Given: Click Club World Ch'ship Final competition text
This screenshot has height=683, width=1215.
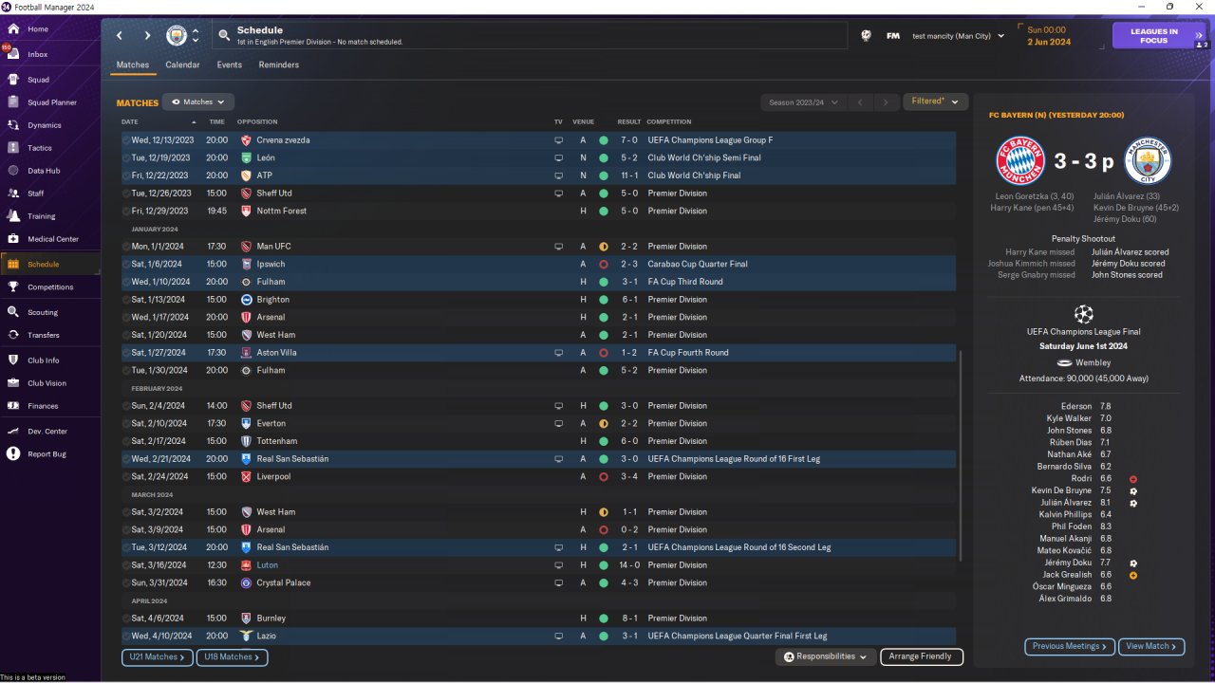Looking at the screenshot, I should (x=693, y=175).
